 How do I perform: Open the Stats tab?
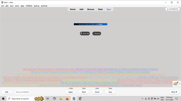[x=100, y=9]
